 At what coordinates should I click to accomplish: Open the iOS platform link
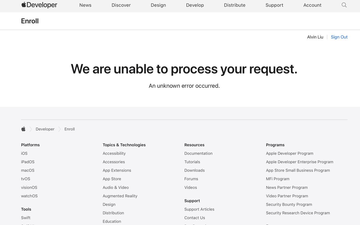click(24, 153)
